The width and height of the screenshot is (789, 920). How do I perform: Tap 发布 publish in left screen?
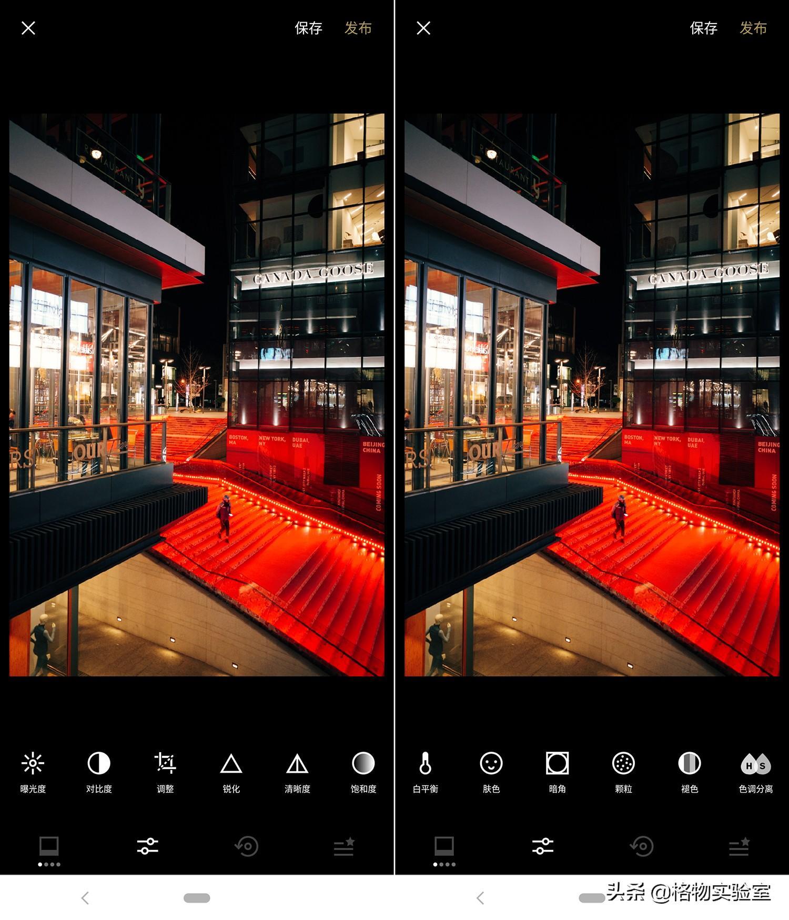[358, 28]
